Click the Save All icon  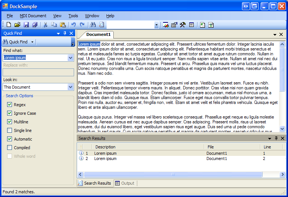coord(35,25)
